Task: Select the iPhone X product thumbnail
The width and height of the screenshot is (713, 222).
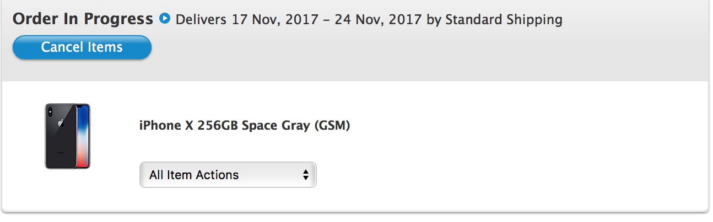Action: click(67, 136)
